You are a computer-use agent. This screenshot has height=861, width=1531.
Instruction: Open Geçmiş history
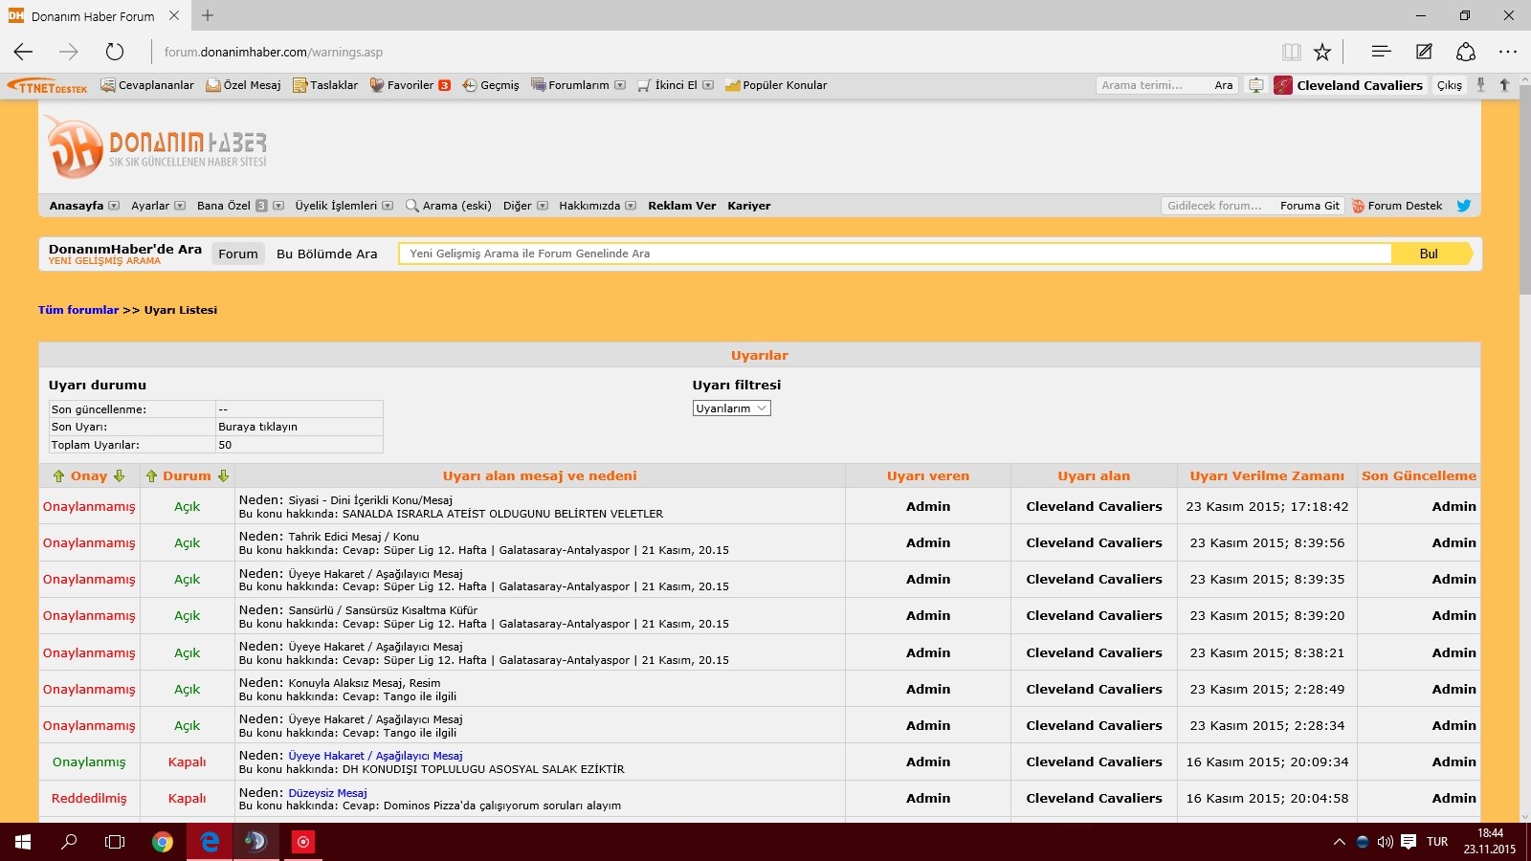tap(491, 85)
